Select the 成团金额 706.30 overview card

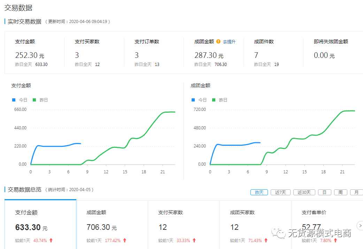[x=112, y=225]
